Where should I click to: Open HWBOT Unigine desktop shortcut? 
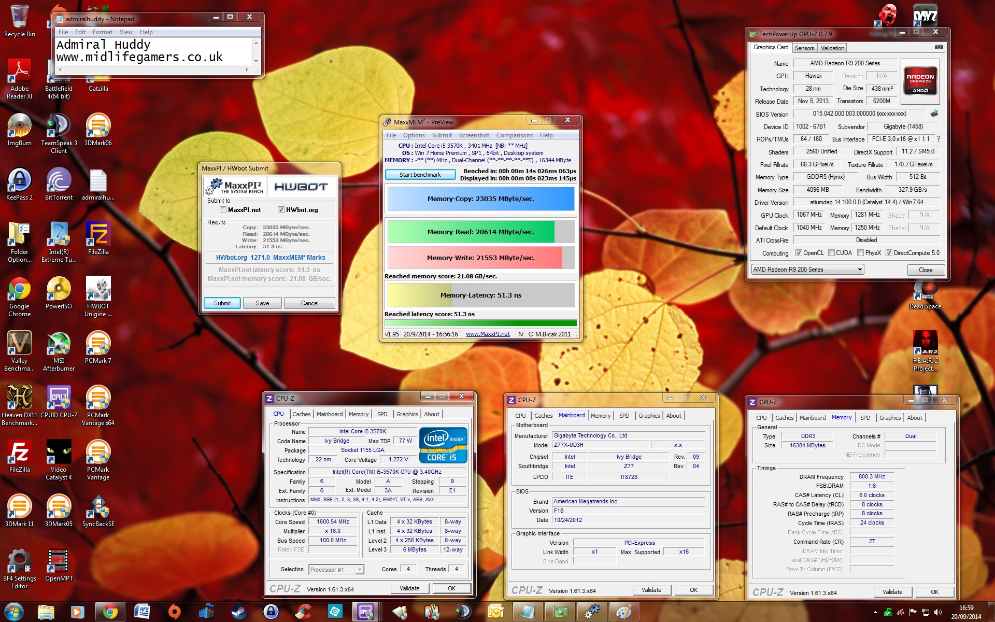point(98,296)
